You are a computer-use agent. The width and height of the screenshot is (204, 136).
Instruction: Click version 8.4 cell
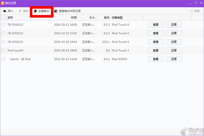point(108,50)
